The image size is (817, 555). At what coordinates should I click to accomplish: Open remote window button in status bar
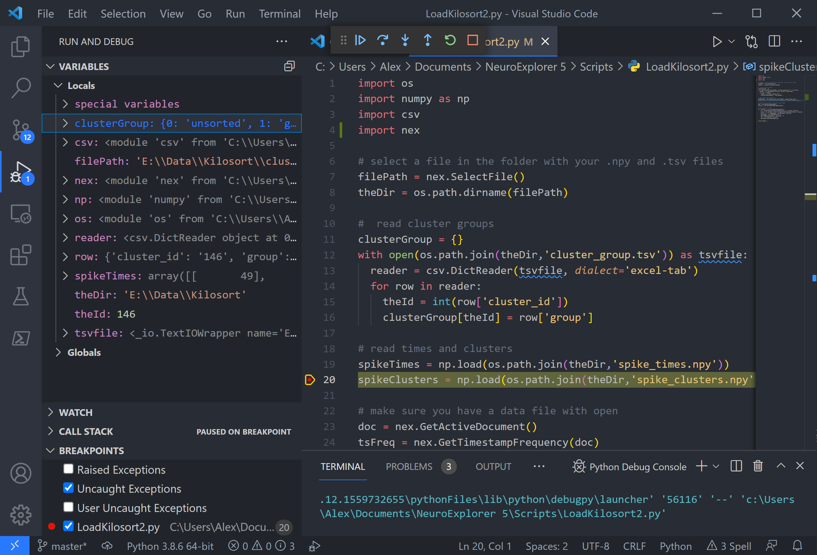coord(14,546)
